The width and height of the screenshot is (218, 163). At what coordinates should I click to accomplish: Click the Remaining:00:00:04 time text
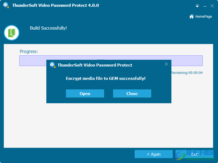click(187, 73)
